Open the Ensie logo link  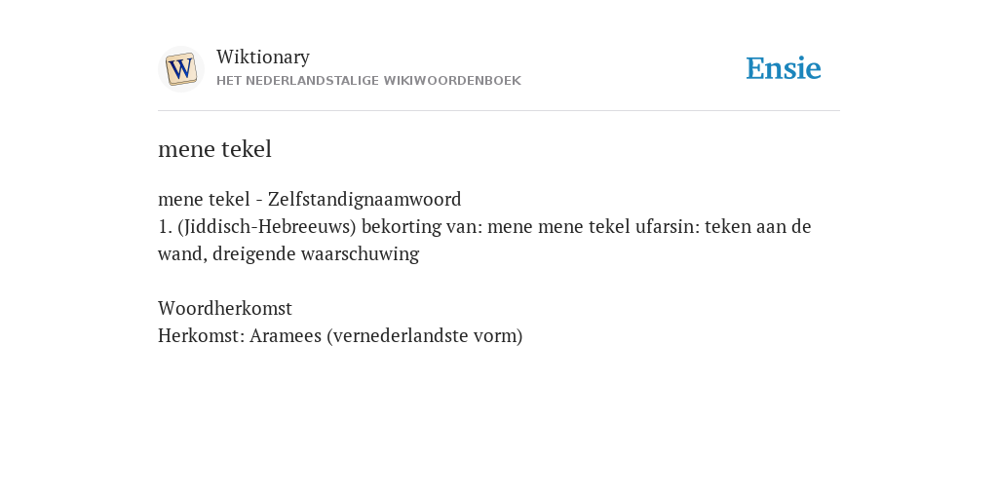coord(784,68)
